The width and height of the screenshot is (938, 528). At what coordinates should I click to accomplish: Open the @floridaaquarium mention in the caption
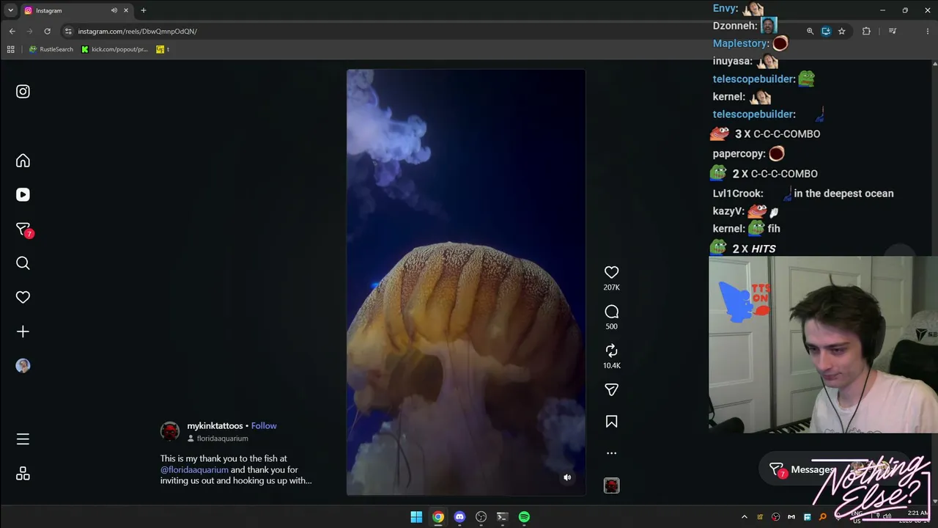point(194,470)
